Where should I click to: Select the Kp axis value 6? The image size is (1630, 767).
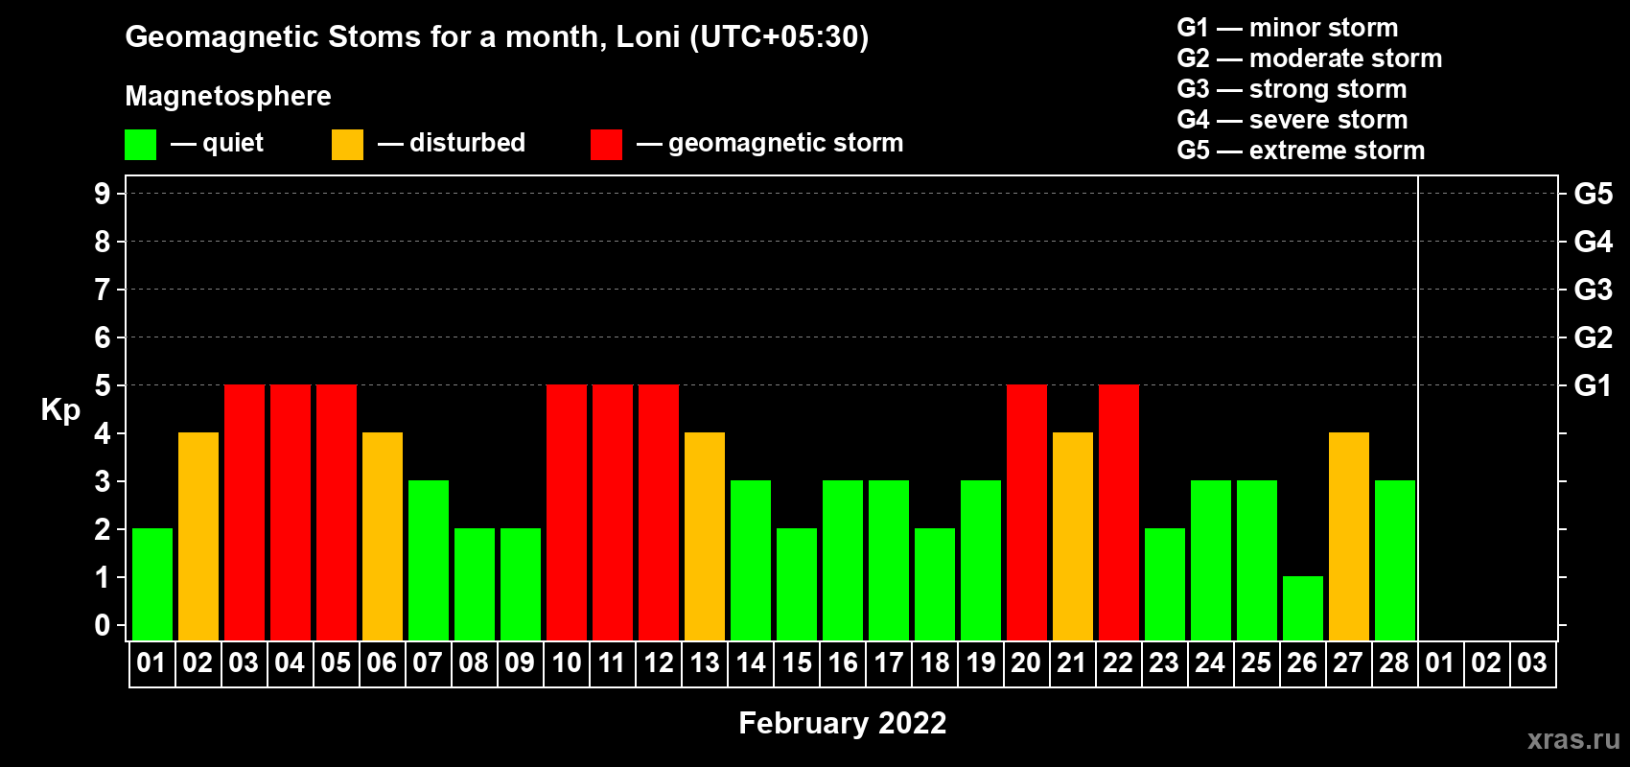(103, 337)
